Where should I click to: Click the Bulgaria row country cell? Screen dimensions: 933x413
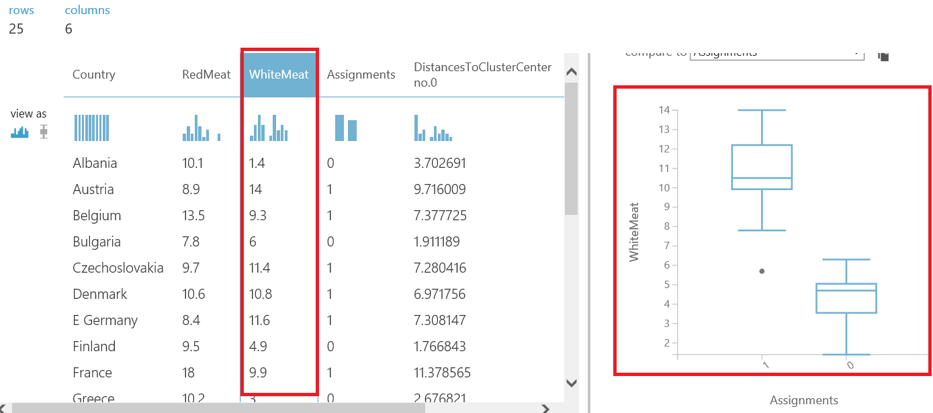(97, 242)
